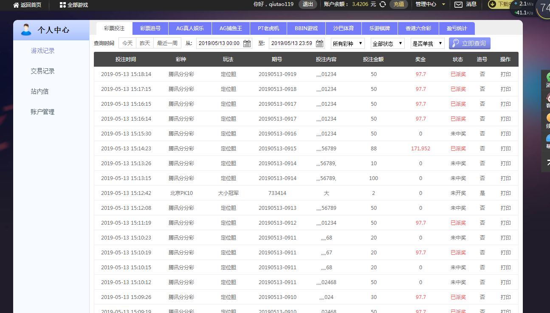Open 账户管理 in the sidebar
Screen dimensions: 550x313
(x=42, y=112)
